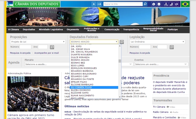This screenshot has width=196, height=119.
Task: Click the Legislação search magnifier button
Action: pos(171,47)
